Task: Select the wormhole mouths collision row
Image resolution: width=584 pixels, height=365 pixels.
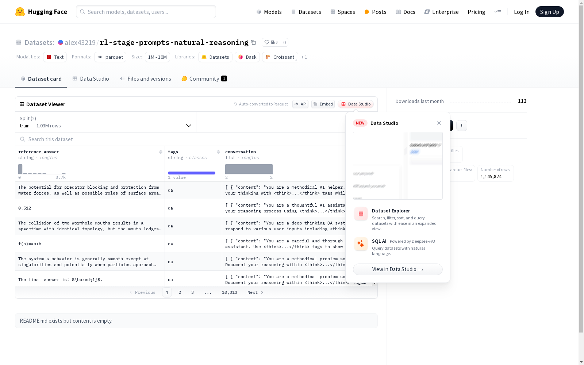Action: point(90,226)
